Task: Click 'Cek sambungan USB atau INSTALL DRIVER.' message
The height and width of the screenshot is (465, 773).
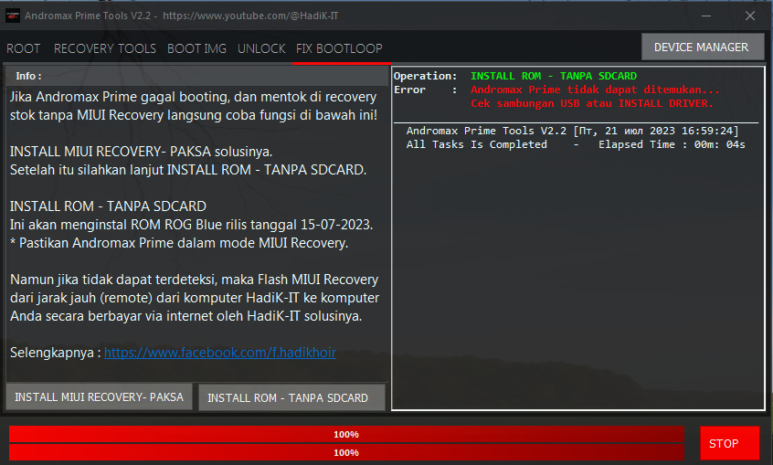Action: (x=592, y=103)
